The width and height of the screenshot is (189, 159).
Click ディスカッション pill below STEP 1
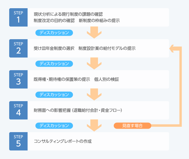[54, 33]
